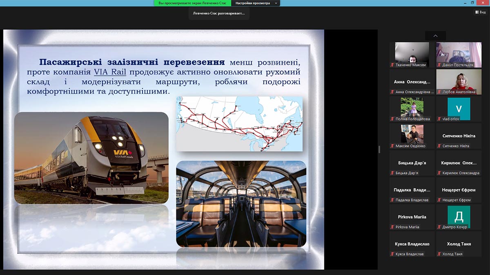
Task: Click muted mic icon next to Дмитро Кочур
Action: click(439, 227)
